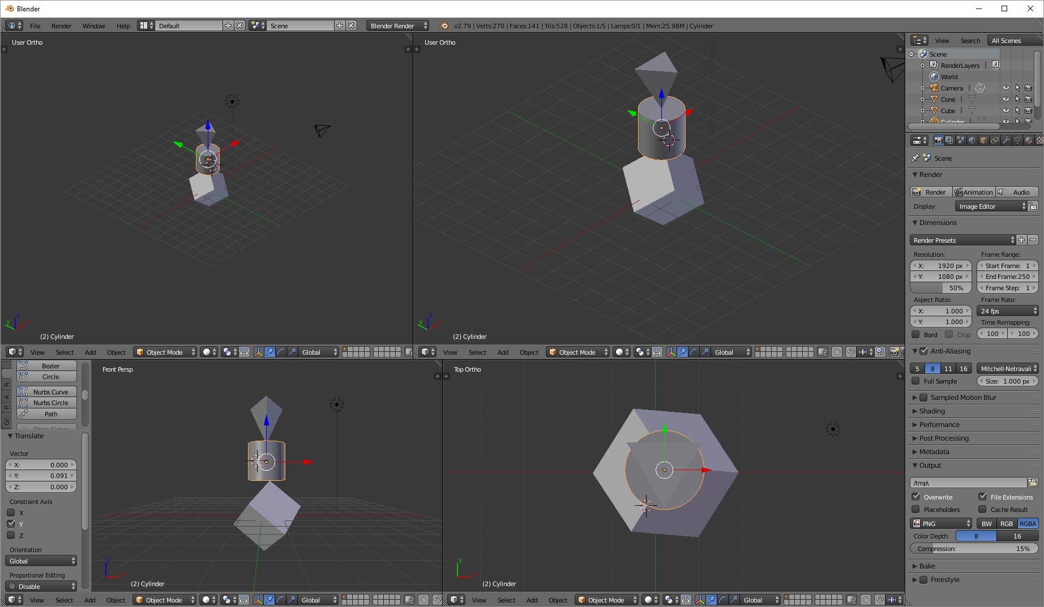Image resolution: width=1044 pixels, height=607 pixels.
Task: Open the Render menu in the top bar
Action: coord(62,25)
